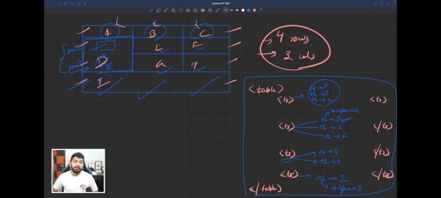Select the thickest stroke width

click(237, 10)
